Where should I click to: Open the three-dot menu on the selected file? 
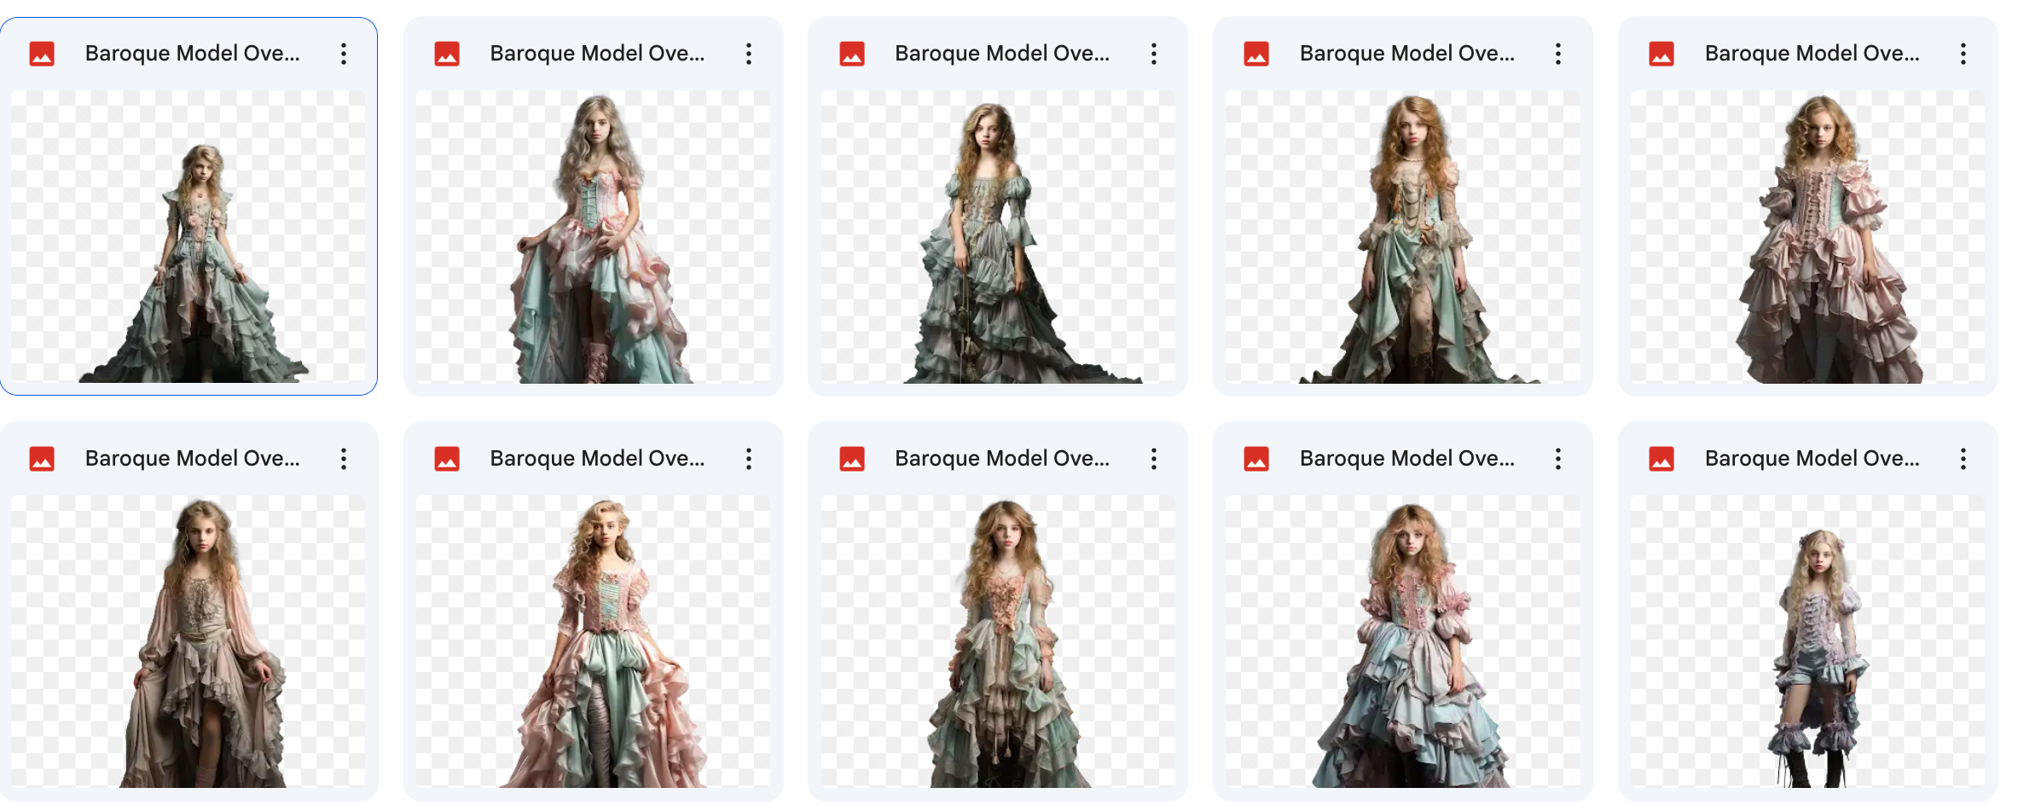344,54
